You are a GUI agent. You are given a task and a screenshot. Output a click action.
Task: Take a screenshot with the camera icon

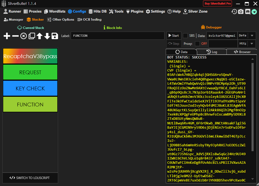click(241, 12)
